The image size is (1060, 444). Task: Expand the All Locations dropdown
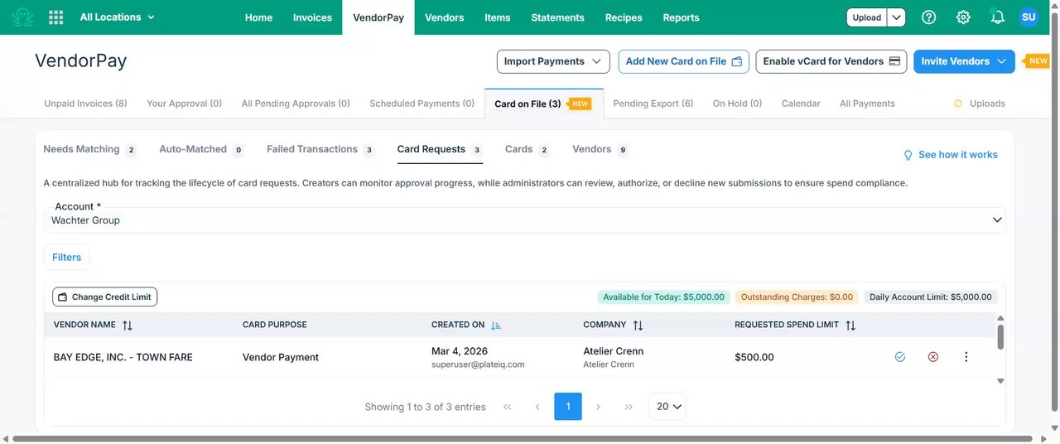point(118,17)
